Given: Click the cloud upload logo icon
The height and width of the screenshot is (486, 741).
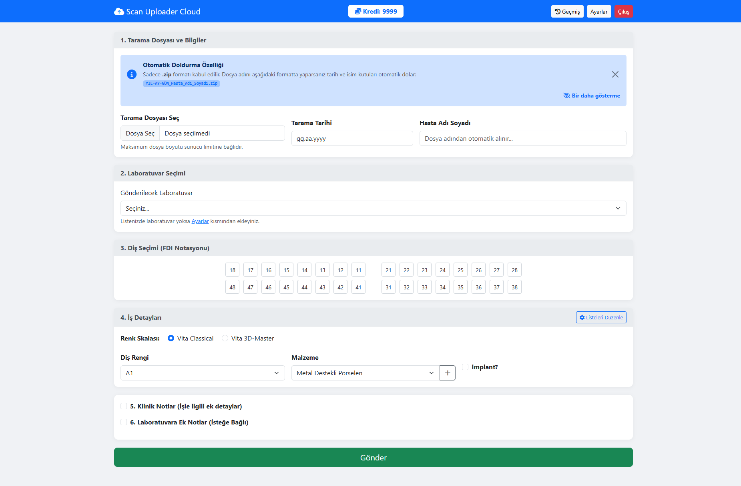Looking at the screenshot, I should pos(118,11).
